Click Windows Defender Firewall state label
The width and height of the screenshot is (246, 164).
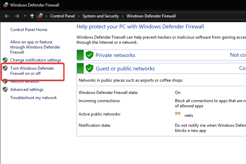tap(108, 93)
